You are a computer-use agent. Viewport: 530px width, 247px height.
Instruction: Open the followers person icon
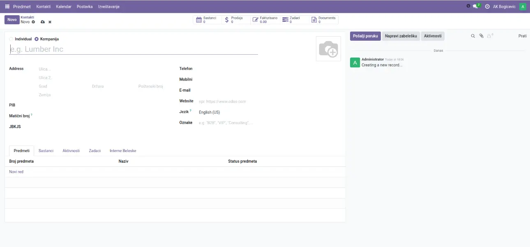[489, 36]
